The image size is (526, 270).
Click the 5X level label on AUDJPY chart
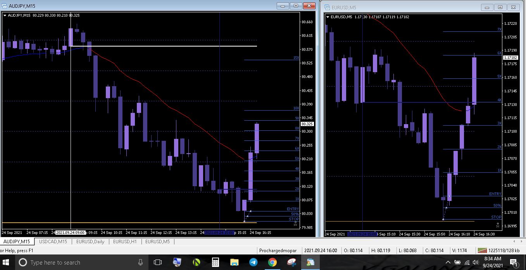(x=297, y=159)
